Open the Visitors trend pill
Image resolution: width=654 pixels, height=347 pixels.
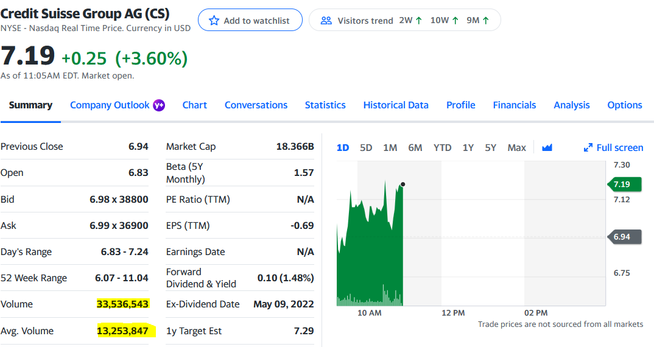click(x=404, y=20)
